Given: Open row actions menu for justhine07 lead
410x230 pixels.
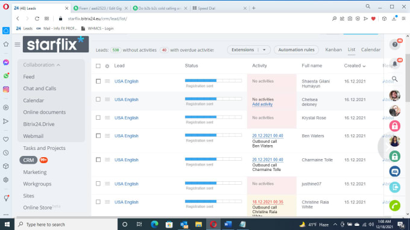Looking at the screenshot, I should tap(107, 184).
